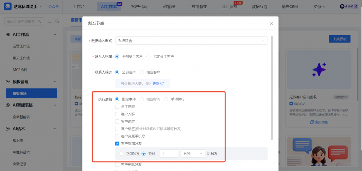Click the sidebar layout icon beside search
Image resolution: width=362 pixels, height=171 pixels.
[49, 22]
